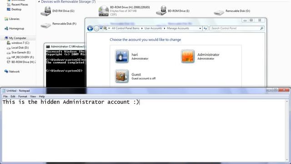The height and width of the screenshot is (164, 291).
Task: Expand the All Control Panel Items breadcrumb arrow
Action: tap(142, 28)
